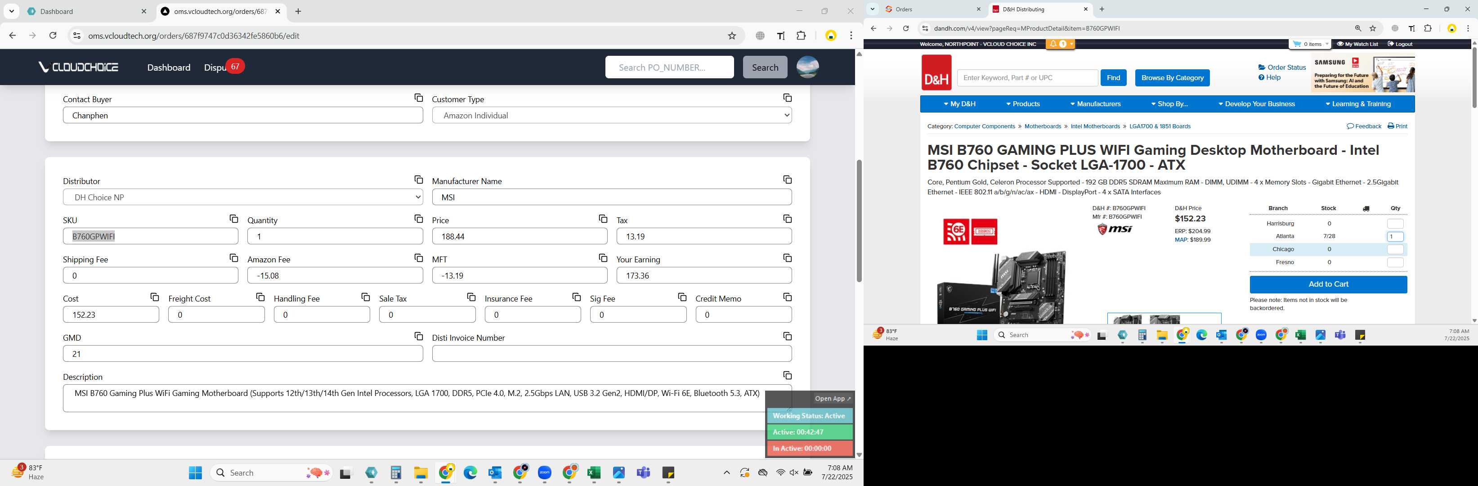The image size is (1478, 486).
Task: Open the user profile avatar menu
Action: (807, 67)
